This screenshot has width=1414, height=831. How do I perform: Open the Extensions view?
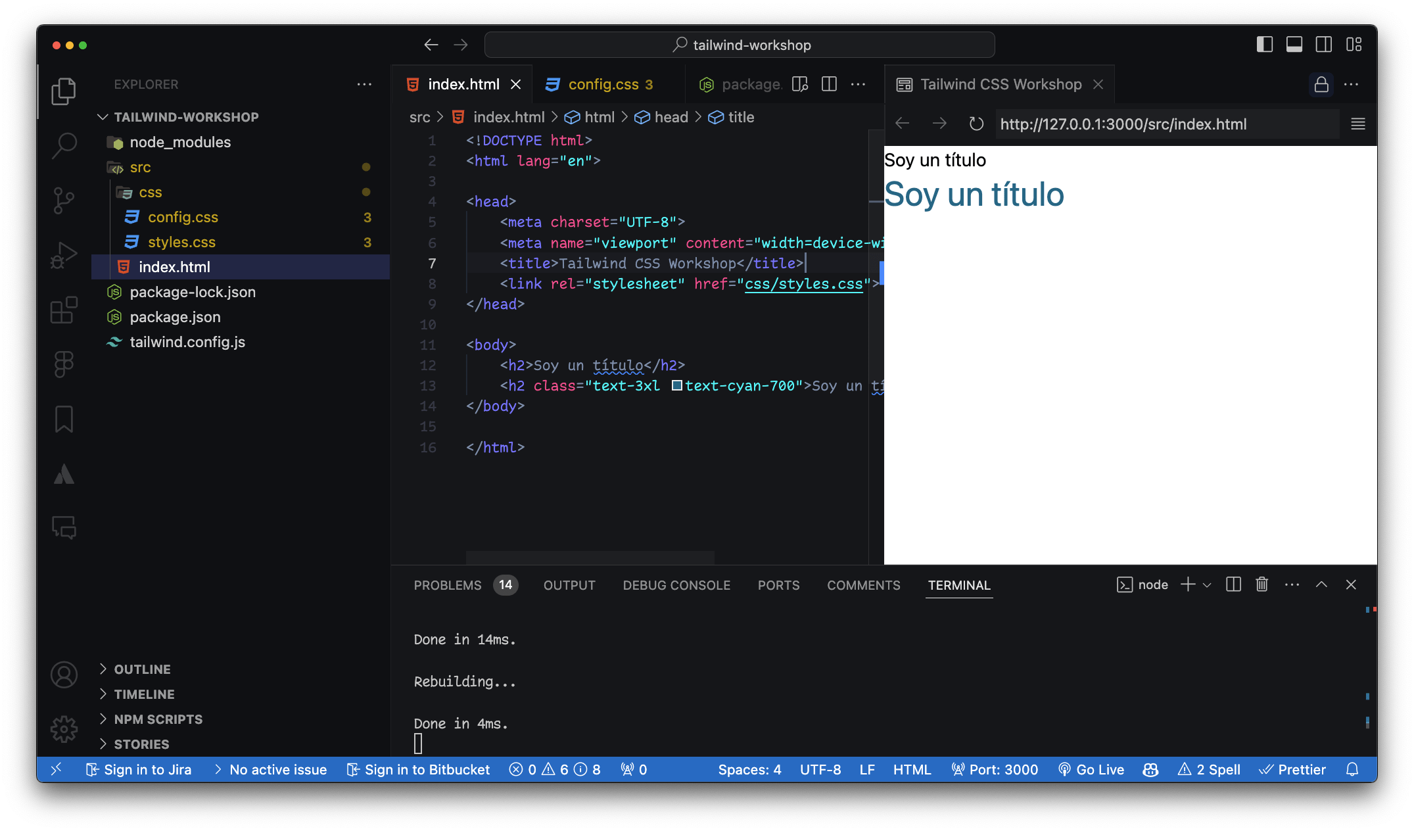(x=64, y=310)
